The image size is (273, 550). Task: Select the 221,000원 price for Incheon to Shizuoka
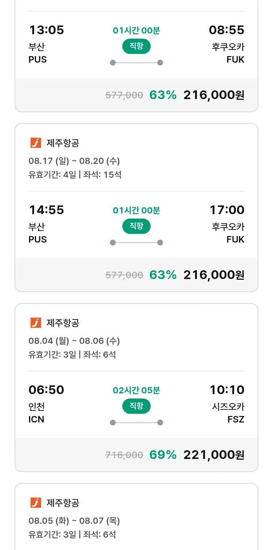(x=214, y=455)
